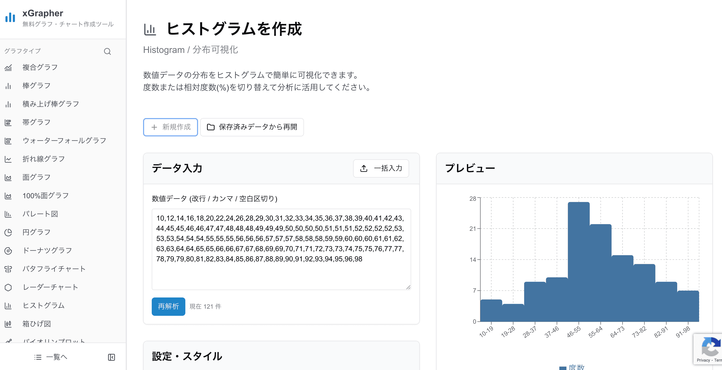This screenshot has width=722, height=370.
Task: Click the 一括入力 upload control
Action: [381, 168]
